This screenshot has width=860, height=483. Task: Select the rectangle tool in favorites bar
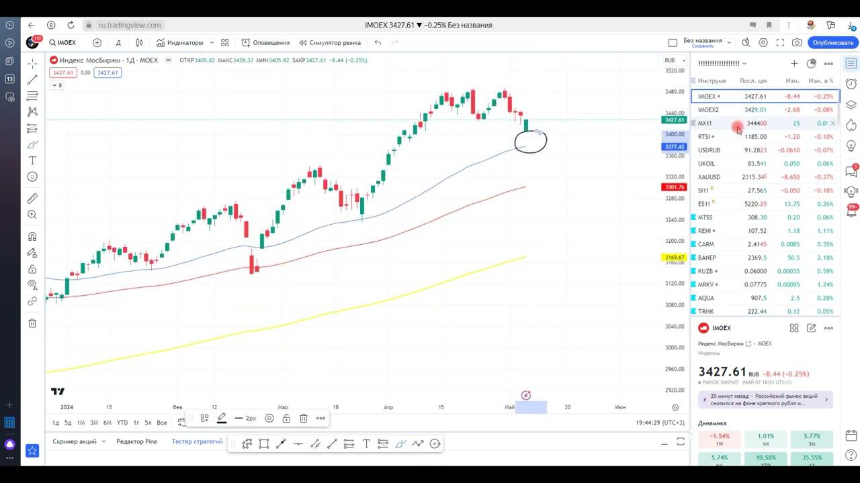point(264,443)
